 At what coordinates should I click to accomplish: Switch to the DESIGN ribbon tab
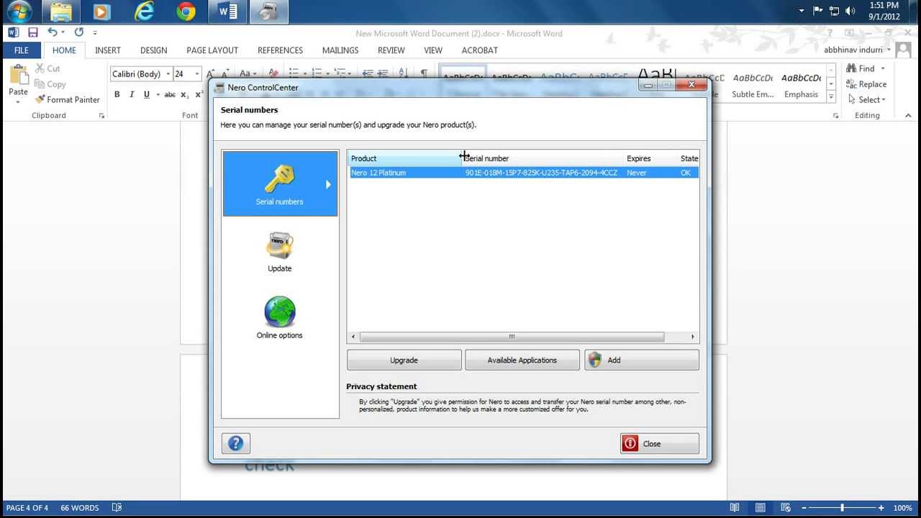[153, 50]
